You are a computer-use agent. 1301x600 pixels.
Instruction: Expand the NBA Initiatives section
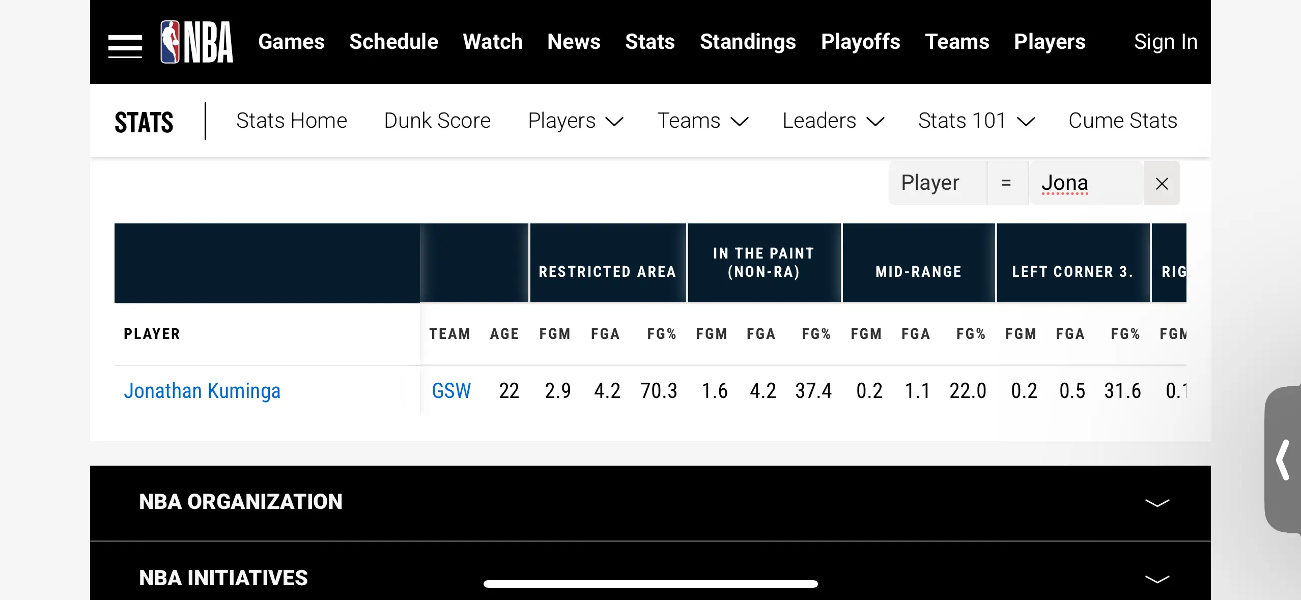pyautogui.click(x=1157, y=579)
